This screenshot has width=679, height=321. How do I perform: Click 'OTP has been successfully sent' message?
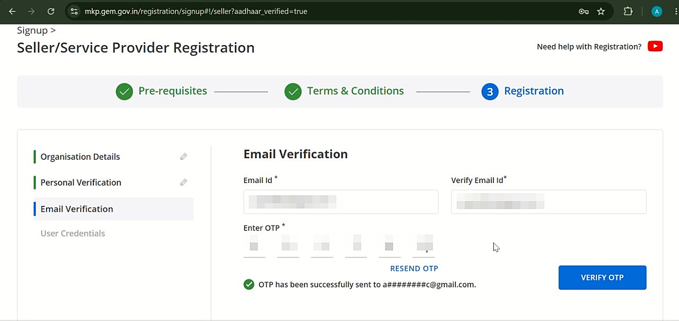click(x=367, y=284)
